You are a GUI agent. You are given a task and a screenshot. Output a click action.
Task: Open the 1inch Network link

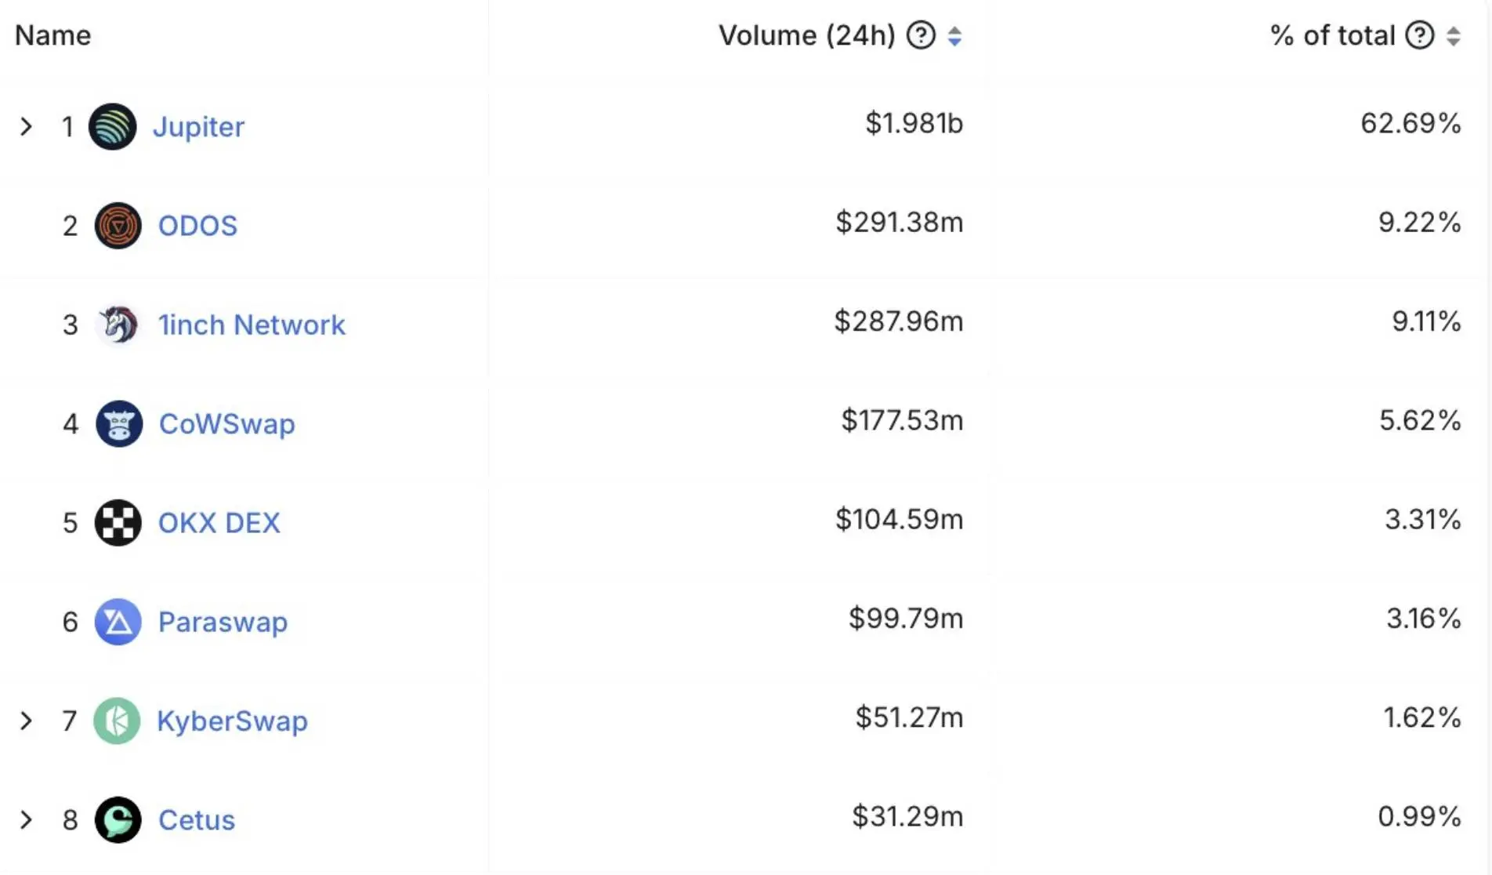pyautogui.click(x=252, y=325)
